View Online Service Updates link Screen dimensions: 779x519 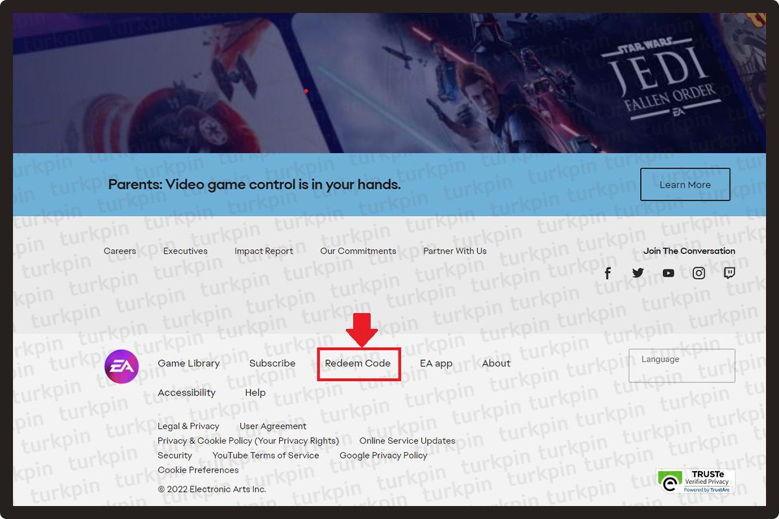pyautogui.click(x=407, y=441)
